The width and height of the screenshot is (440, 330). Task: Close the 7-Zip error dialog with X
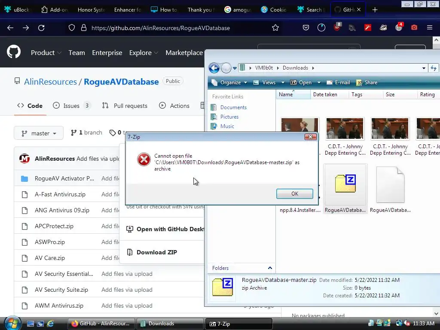310,137
